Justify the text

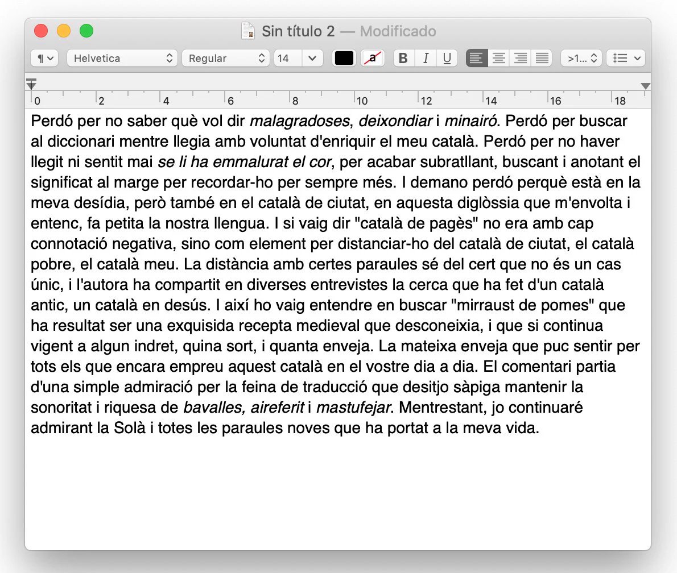(x=542, y=58)
